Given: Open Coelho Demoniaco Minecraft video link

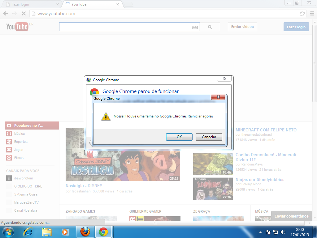Looking at the screenshot, I should click(266, 157).
